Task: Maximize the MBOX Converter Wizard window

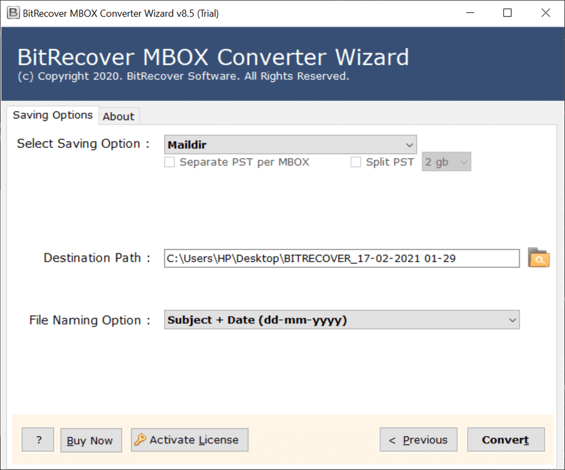Action: coord(507,14)
